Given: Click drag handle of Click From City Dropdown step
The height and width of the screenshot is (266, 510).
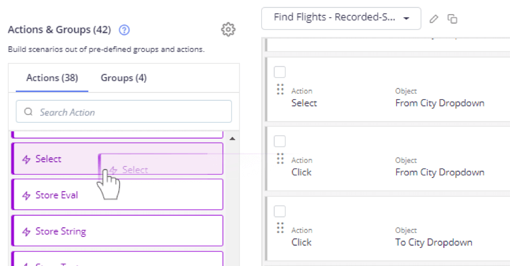Looking at the screenshot, I should (x=280, y=159).
